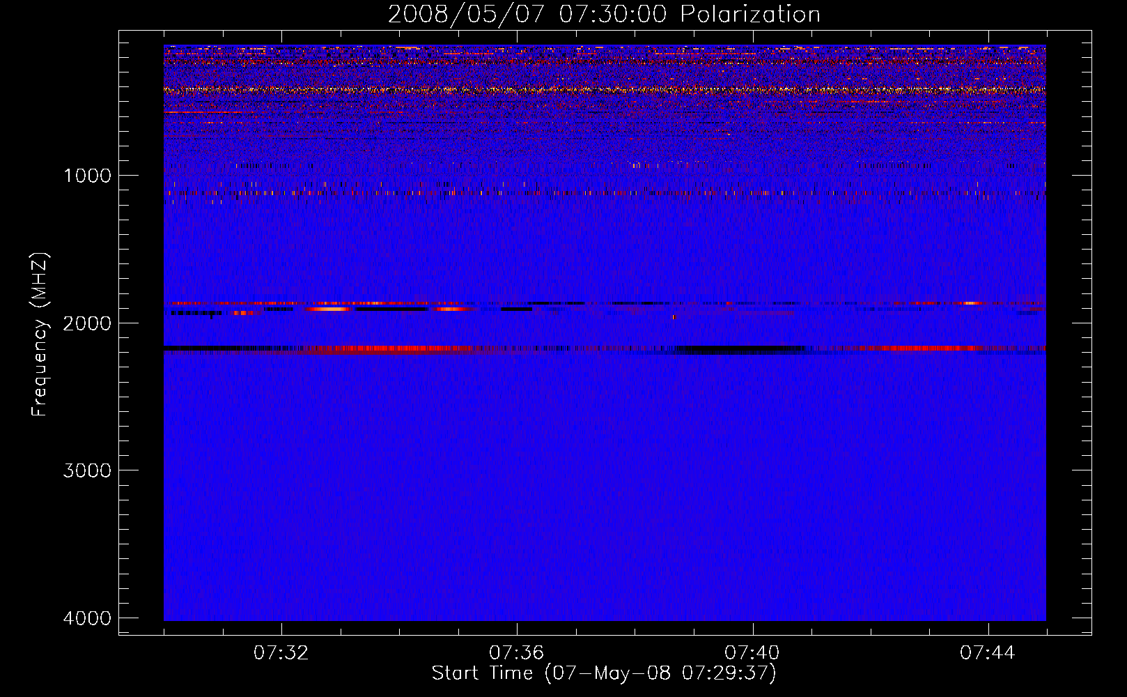Click the 3000 frequency tick label
This screenshot has width=1127, height=697.
87,470
